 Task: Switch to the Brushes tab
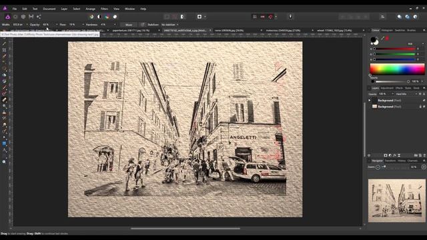coord(411,30)
